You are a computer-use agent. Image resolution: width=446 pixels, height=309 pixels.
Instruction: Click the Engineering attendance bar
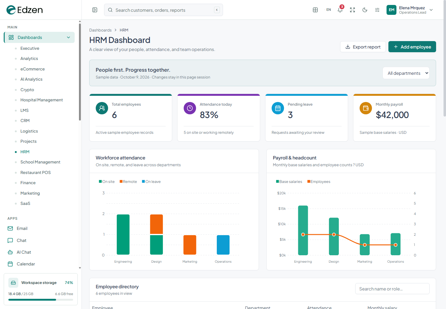[x=123, y=235]
